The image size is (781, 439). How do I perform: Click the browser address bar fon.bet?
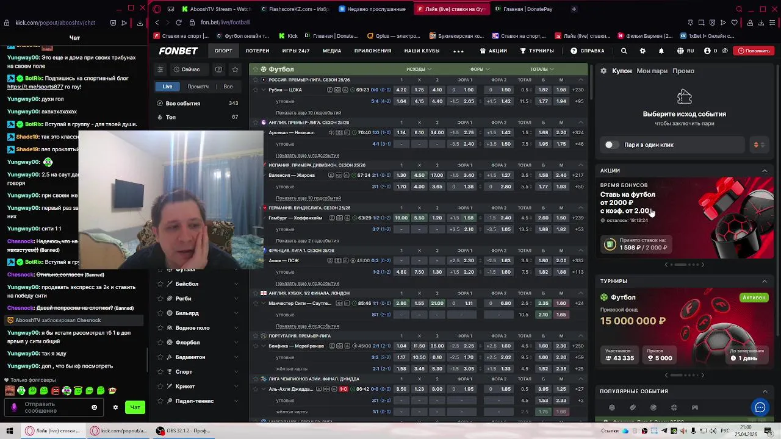coord(225,23)
